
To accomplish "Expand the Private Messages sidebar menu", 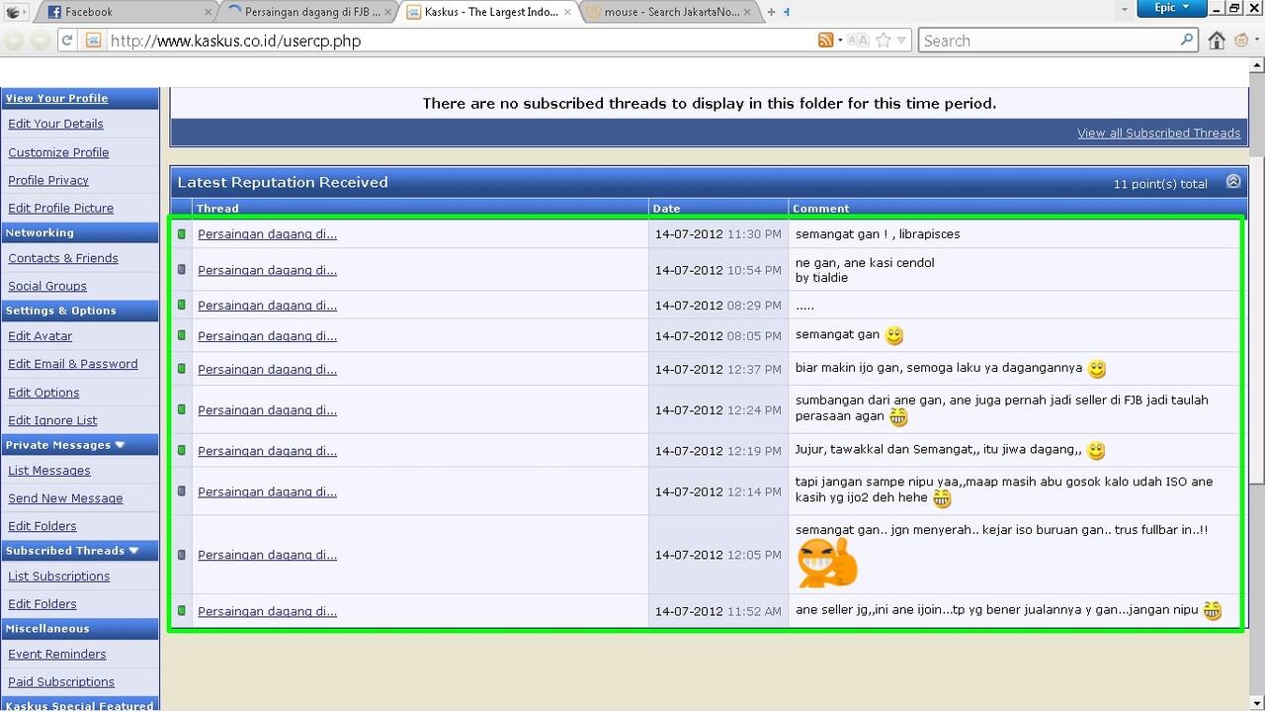I will pyautogui.click(x=120, y=445).
